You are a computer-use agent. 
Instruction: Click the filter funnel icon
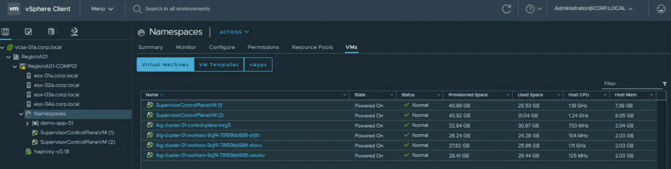665,84
